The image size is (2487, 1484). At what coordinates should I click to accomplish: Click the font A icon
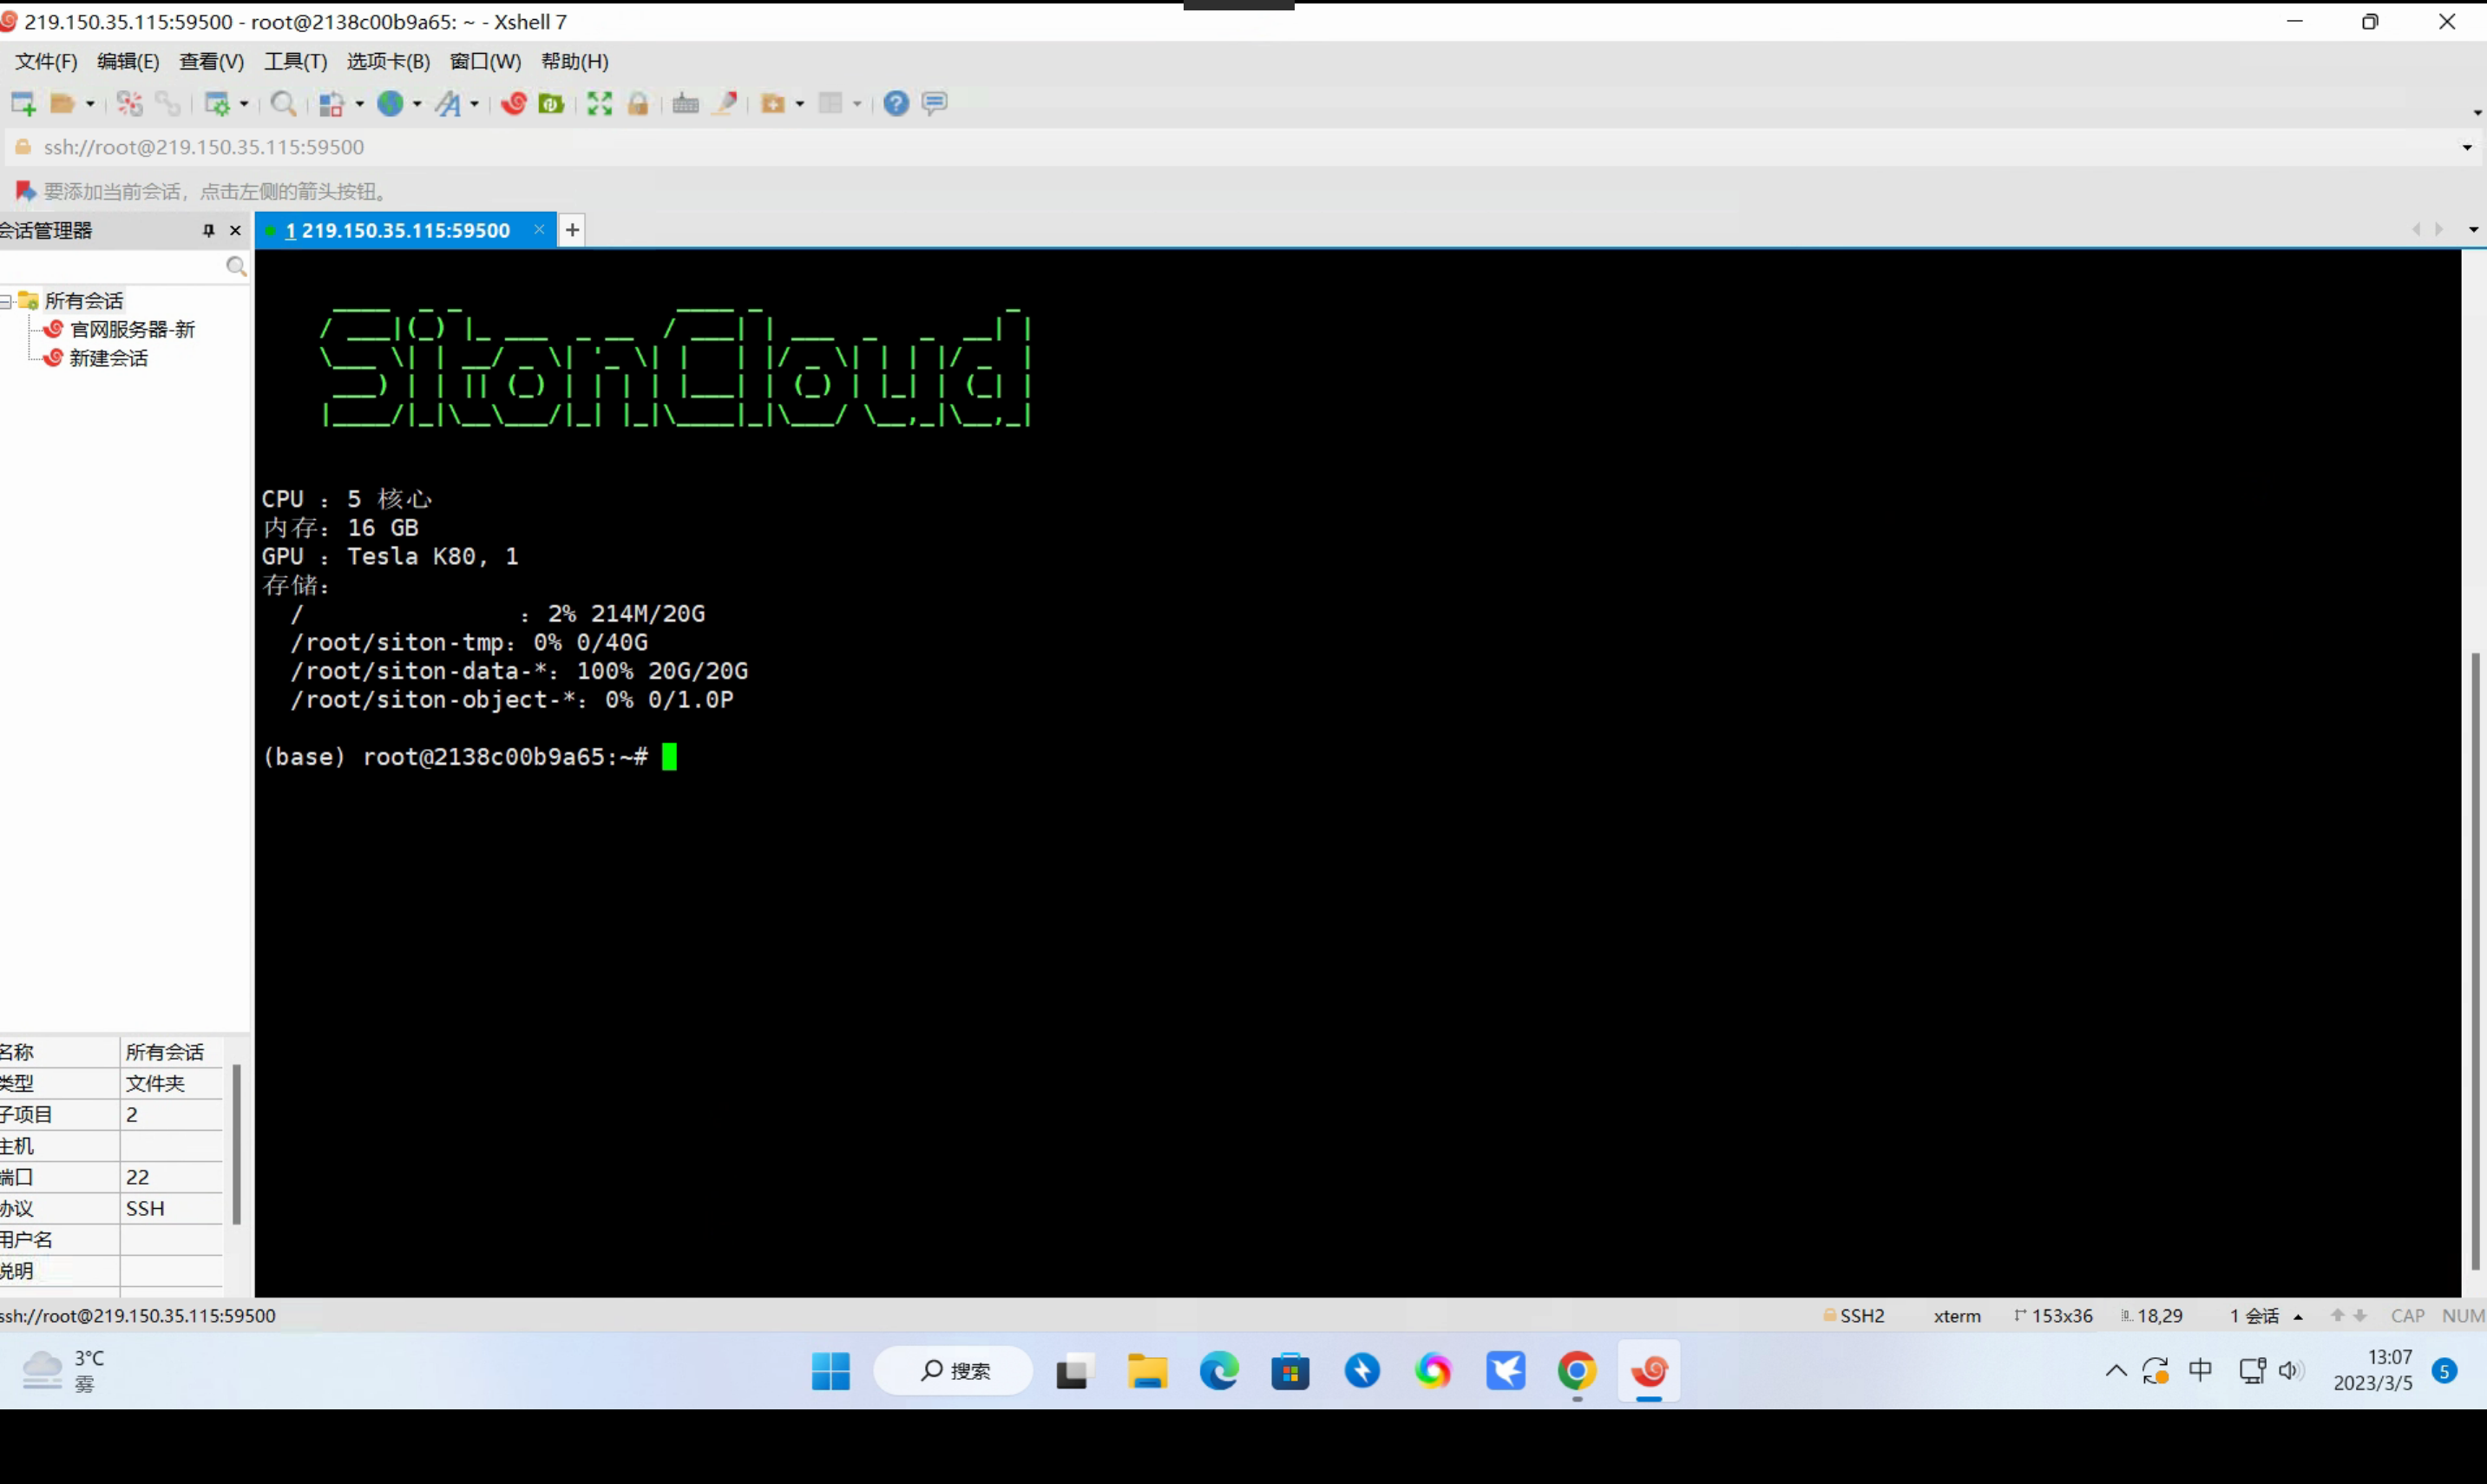(449, 103)
